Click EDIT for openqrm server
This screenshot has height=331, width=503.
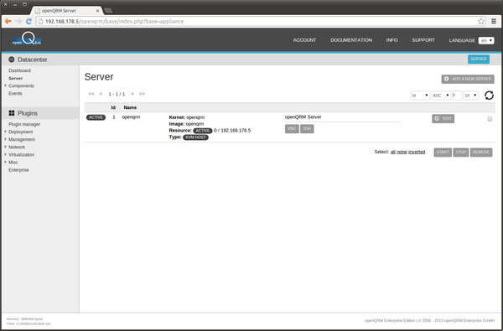tap(443, 119)
